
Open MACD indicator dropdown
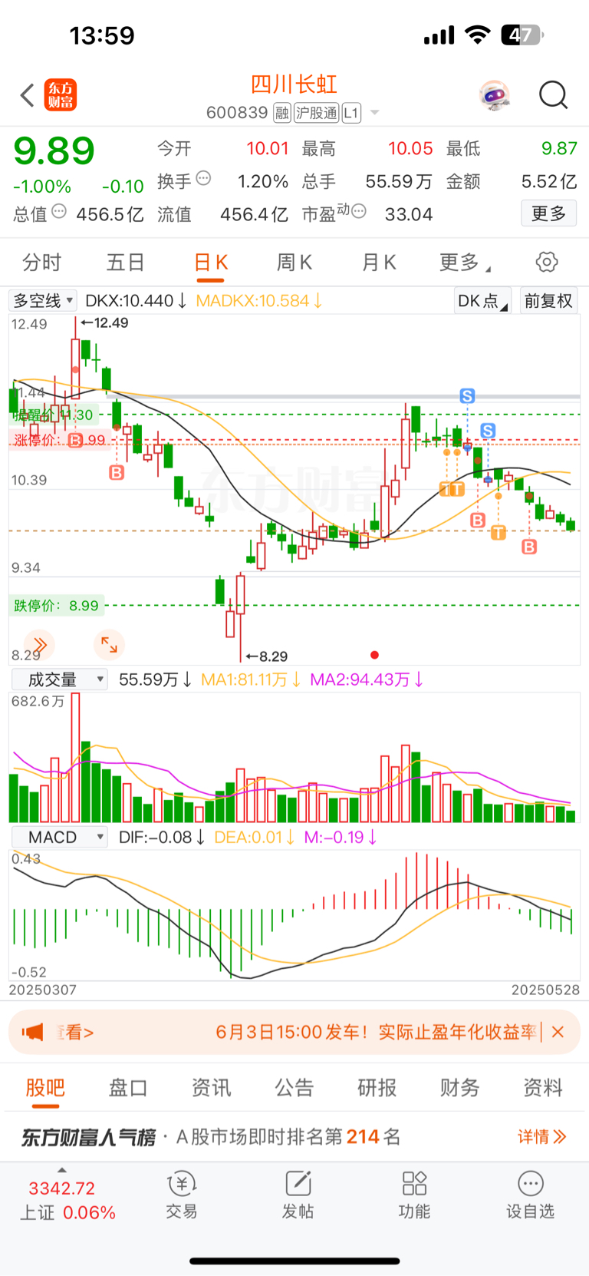click(59, 837)
